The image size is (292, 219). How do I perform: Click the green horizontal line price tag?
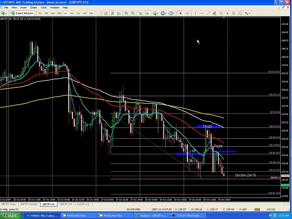[x=285, y=185]
